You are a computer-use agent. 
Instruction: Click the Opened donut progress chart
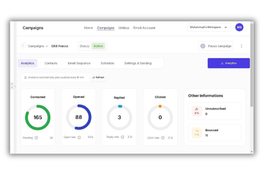tap(79, 117)
